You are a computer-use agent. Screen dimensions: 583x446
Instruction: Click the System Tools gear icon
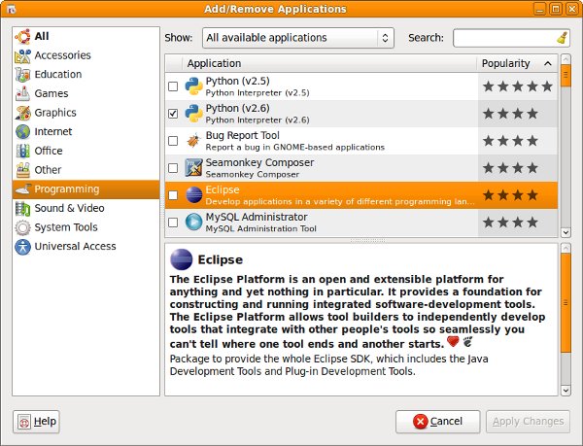22,227
